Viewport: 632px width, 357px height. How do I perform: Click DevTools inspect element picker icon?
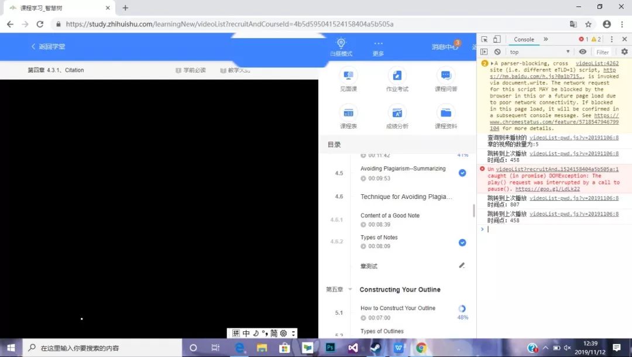[485, 39]
